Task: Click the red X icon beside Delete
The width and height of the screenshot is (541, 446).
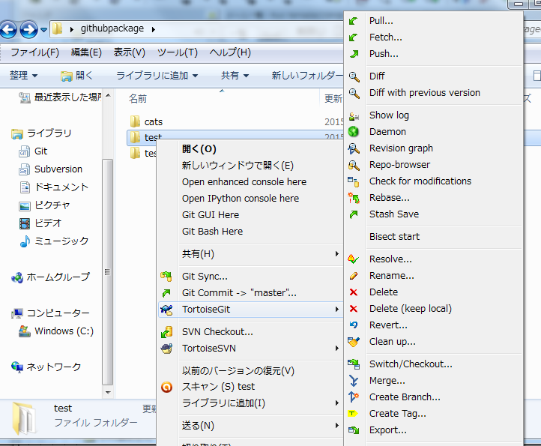Action: coord(354,292)
